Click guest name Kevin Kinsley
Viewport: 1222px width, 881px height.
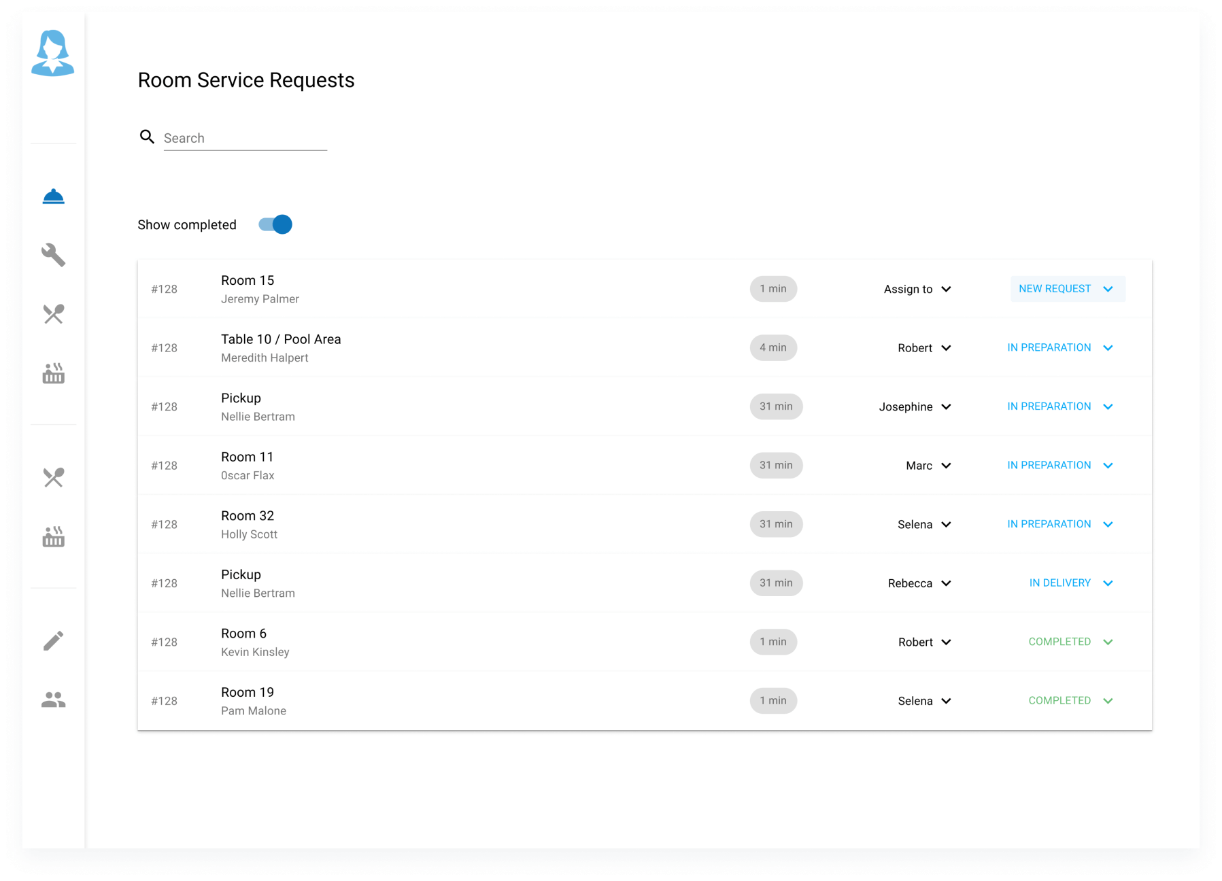point(255,652)
